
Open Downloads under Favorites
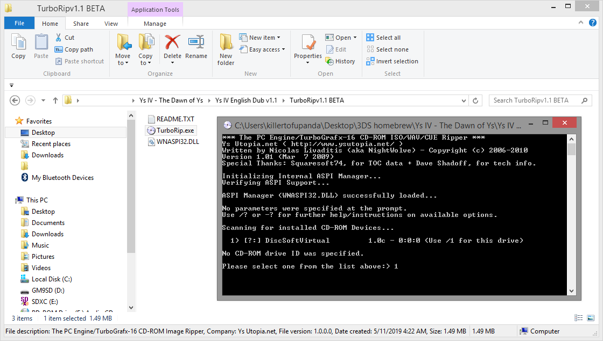coord(48,155)
